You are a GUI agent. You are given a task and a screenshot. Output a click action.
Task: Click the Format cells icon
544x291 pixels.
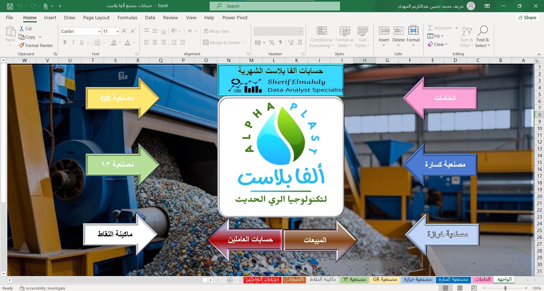click(413, 30)
